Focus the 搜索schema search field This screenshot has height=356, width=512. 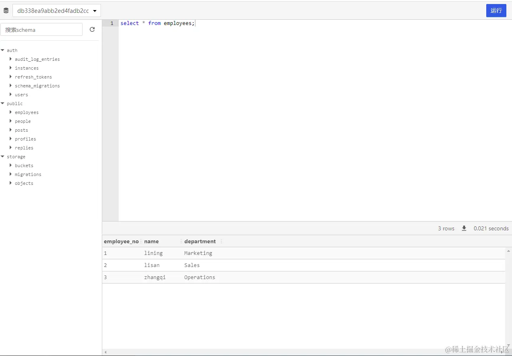click(x=41, y=29)
